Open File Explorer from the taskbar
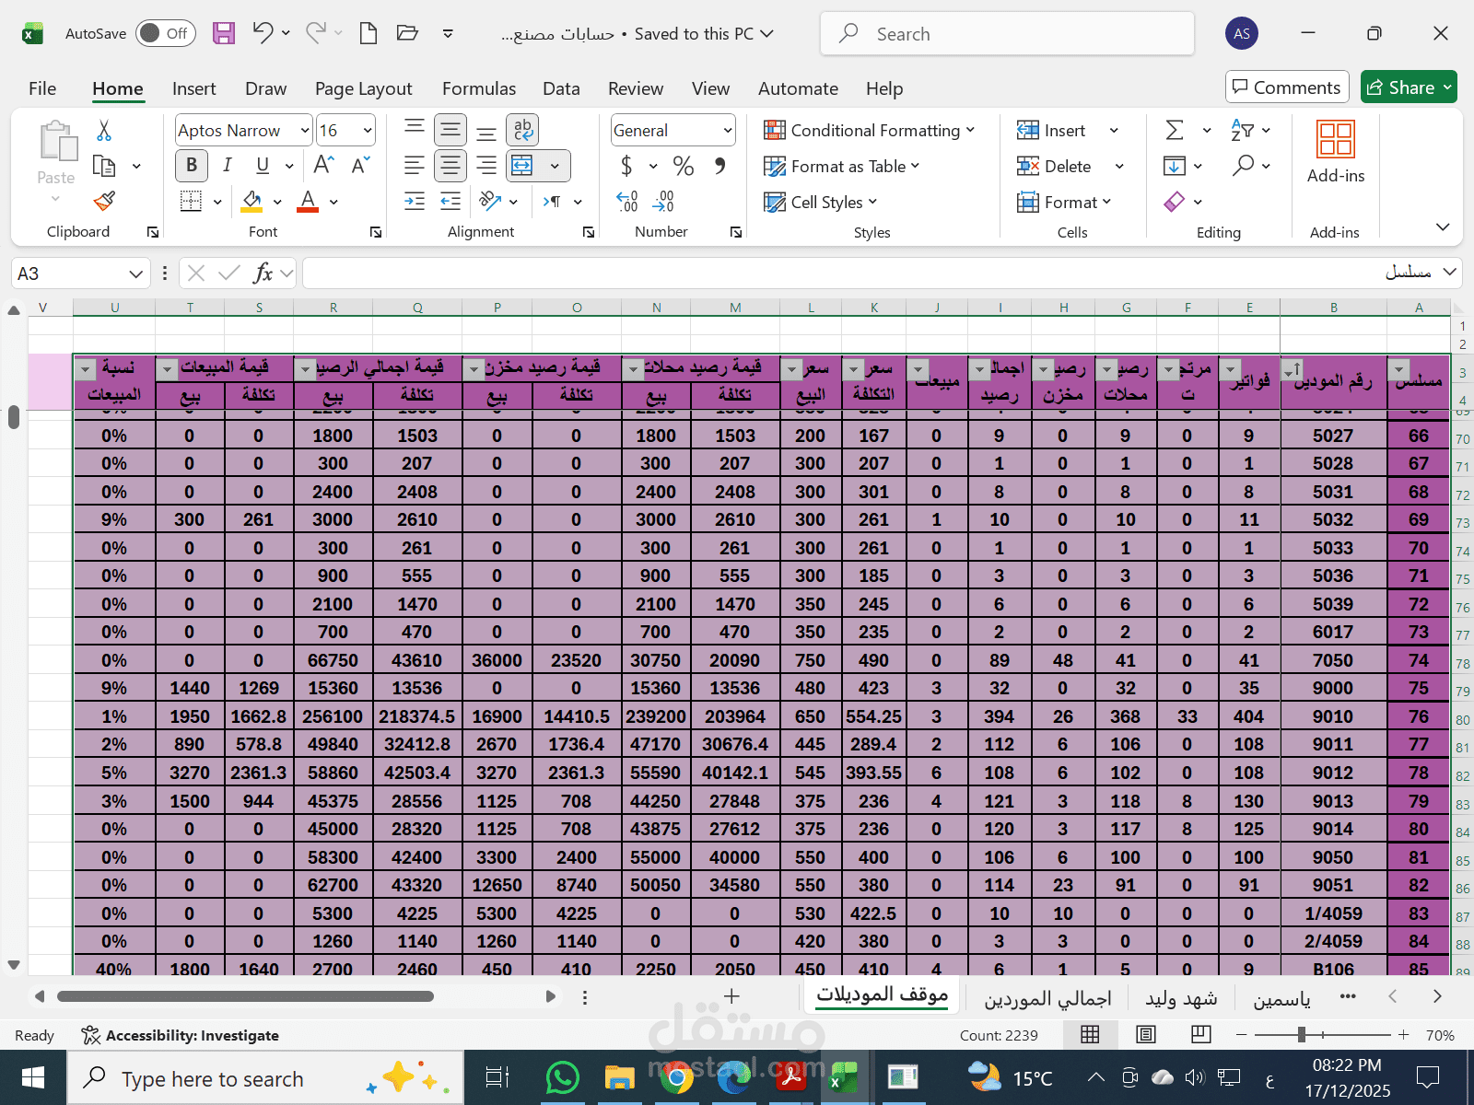Image resolution: width=1474 pixels, height=1105 pixels. click(619, 1077)
